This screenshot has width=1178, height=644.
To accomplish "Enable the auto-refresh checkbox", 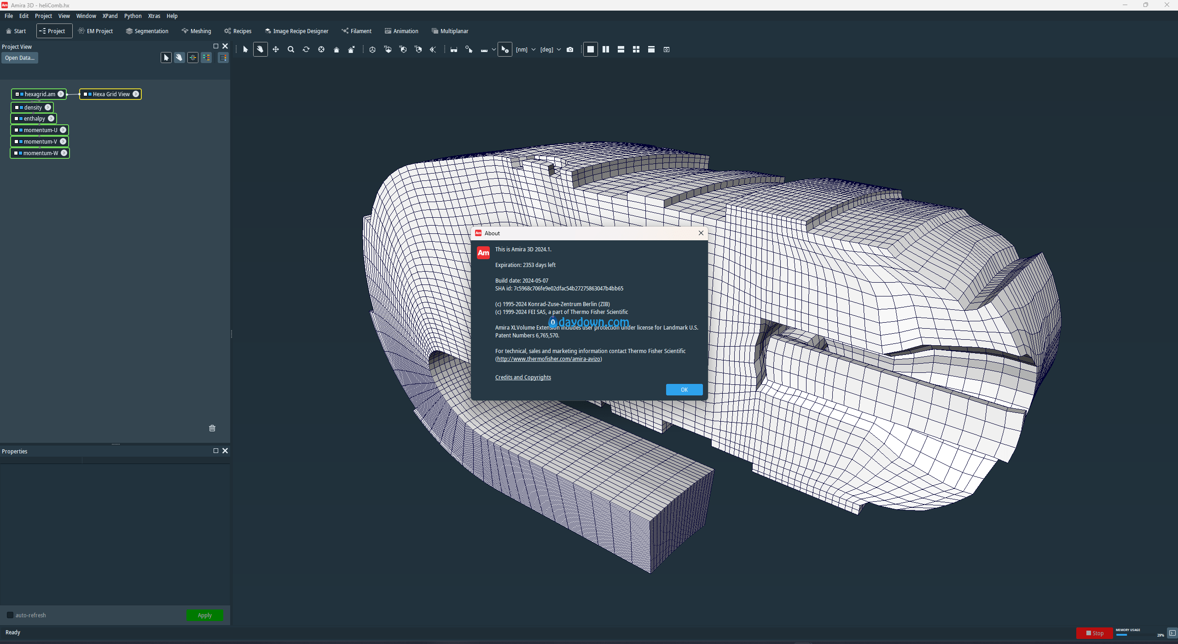I will (x=10, y=615).
